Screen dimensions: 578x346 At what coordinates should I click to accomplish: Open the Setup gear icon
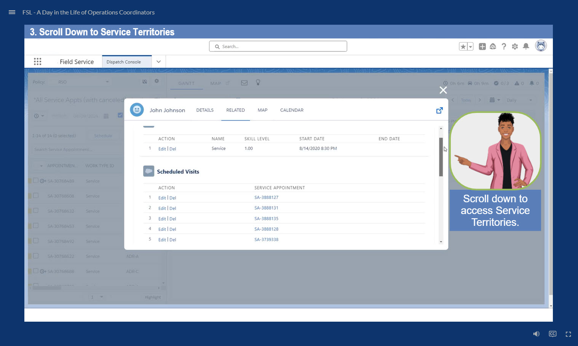pyautogui.click(x=515, y=46)
